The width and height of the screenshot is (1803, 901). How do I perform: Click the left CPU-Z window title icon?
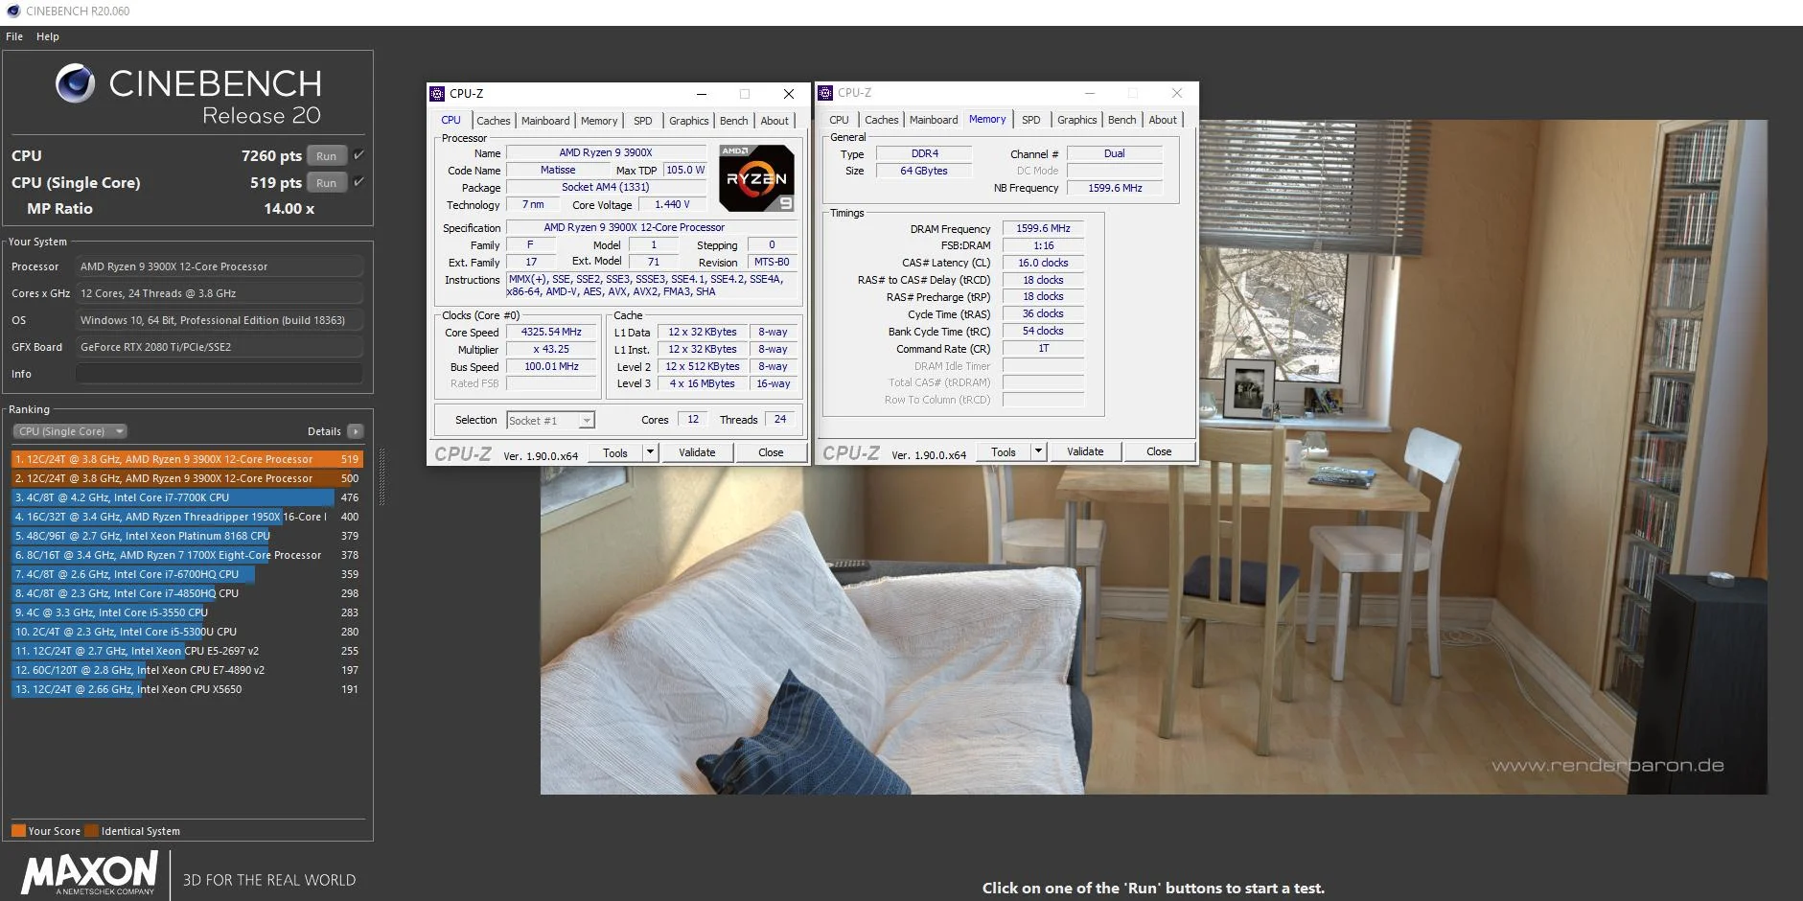pyautogui.click(x=437, y=93)
